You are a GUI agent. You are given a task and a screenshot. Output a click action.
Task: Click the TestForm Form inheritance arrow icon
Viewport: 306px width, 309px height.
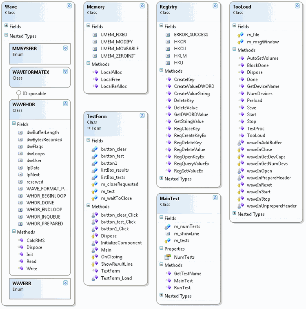coord(89,128)
